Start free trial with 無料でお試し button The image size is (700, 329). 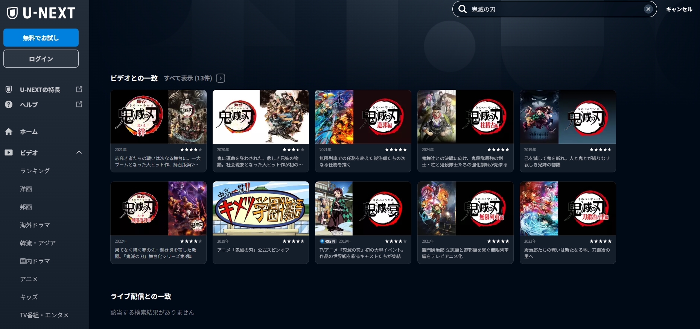click(41, 38)
